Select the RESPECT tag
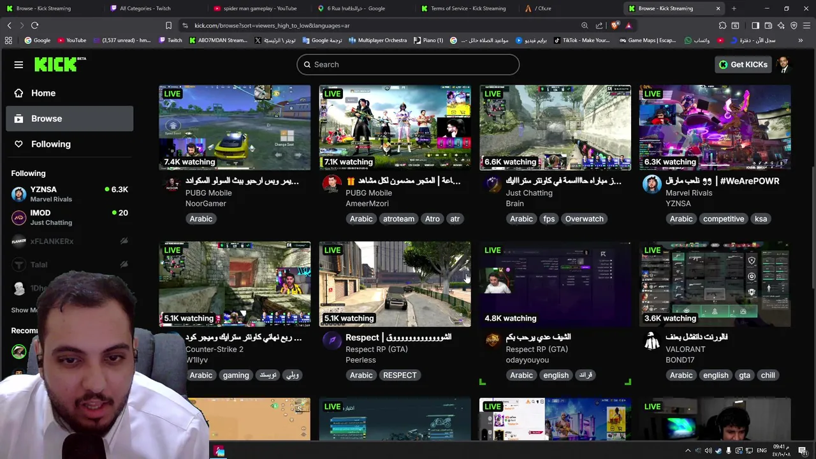 [400, 375]
